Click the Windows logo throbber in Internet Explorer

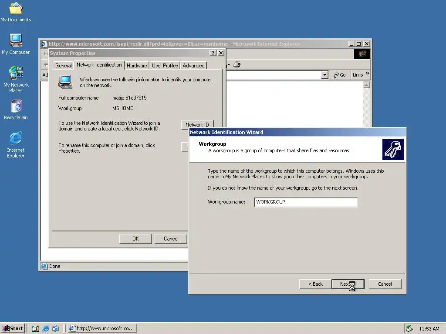(x=362, y=53)
